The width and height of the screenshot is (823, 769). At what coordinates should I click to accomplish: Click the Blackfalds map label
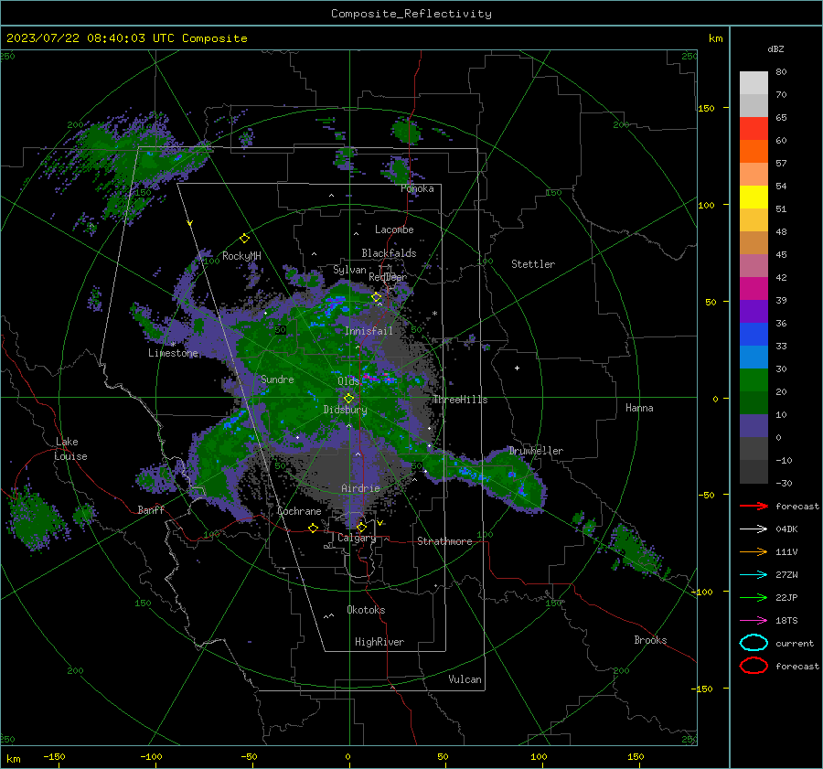389,253
